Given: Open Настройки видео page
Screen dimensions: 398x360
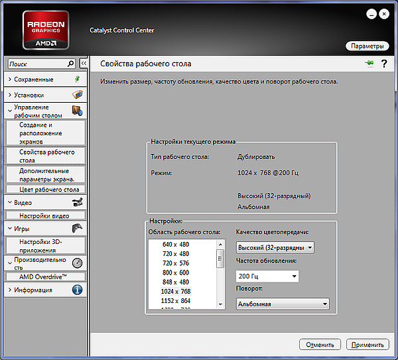Looking at the screenshot, I should (46, 215).
